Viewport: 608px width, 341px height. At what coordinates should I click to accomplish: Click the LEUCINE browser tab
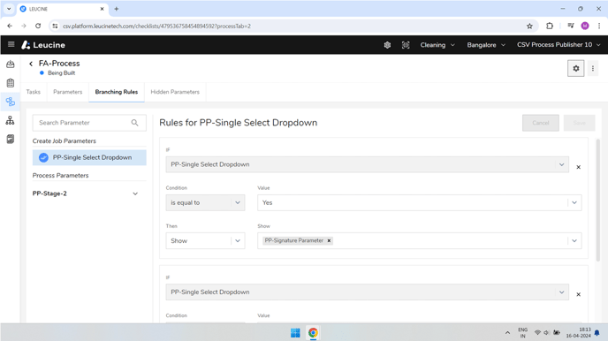[x=62, y=9]
